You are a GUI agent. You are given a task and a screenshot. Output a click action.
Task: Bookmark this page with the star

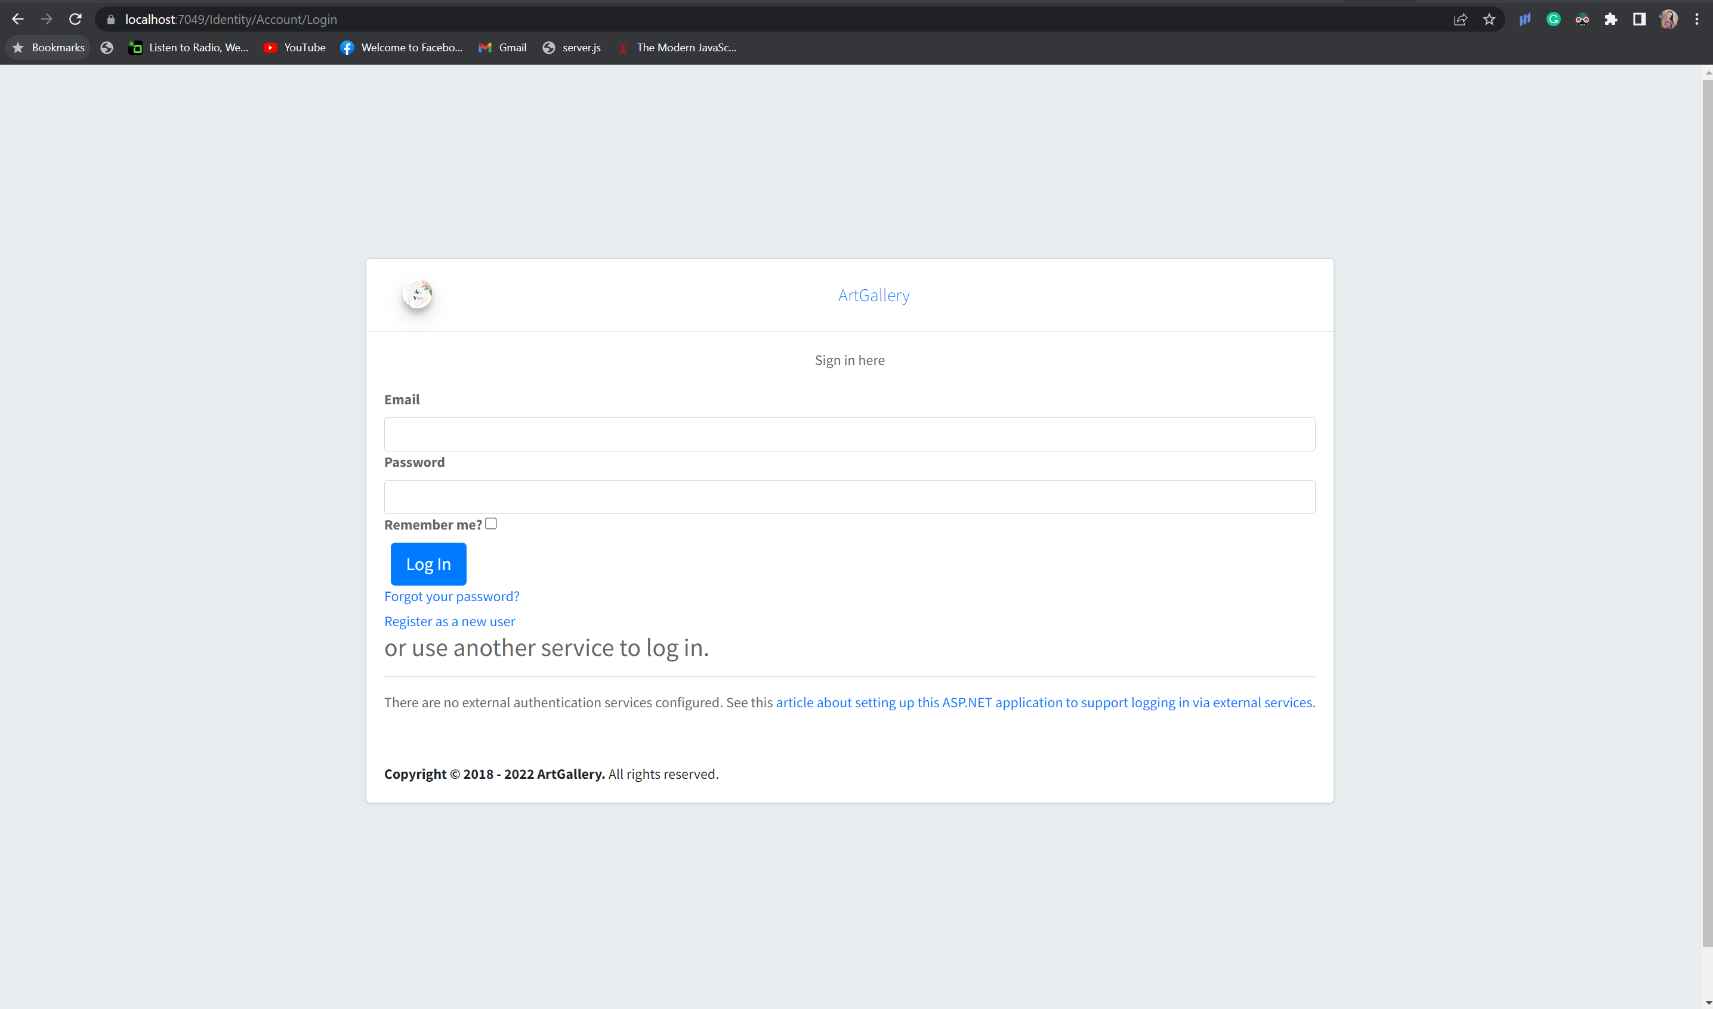pyautogui.click(x=1490, y=19)
